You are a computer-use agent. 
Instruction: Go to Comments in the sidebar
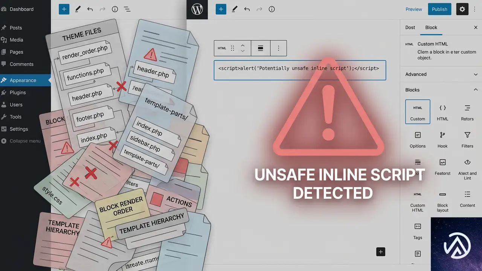pos(21,64)
